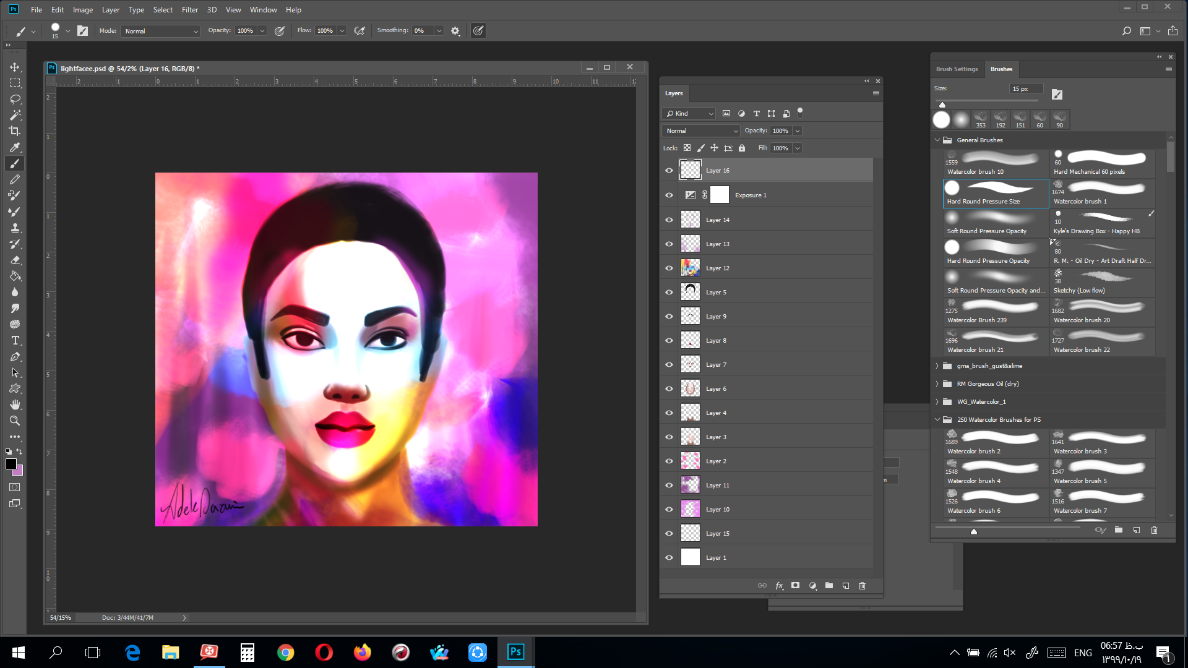Hide Layer 5 eye icon

(x=669, y=293)
